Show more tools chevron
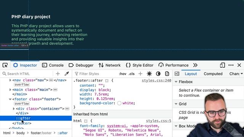 click(x=195, y=65)
